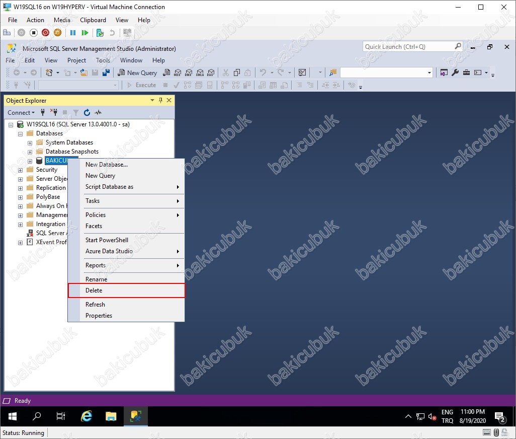
Task: Click the VM Ctrl+Alt+Del toolbar icon
Action: [7, 33]
